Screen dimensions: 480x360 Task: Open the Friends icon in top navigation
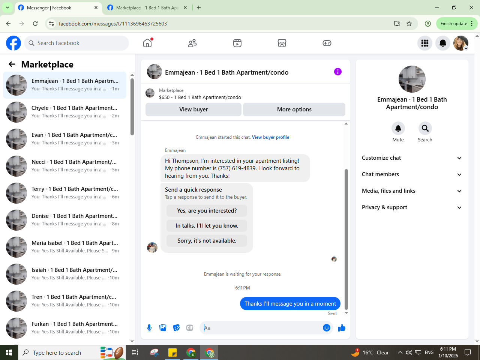pos(192,43)
